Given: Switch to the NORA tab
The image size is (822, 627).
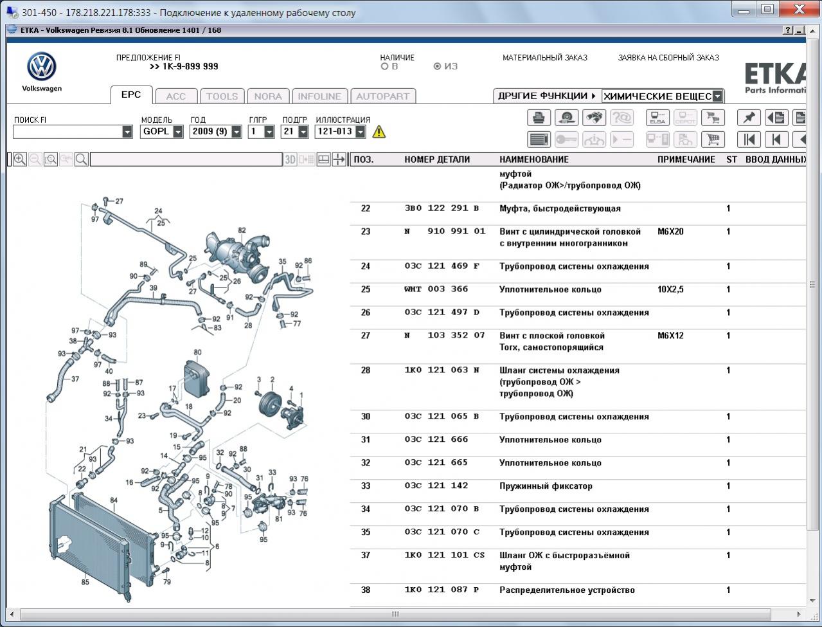Looking at the screenshot, I should (268, 96).
